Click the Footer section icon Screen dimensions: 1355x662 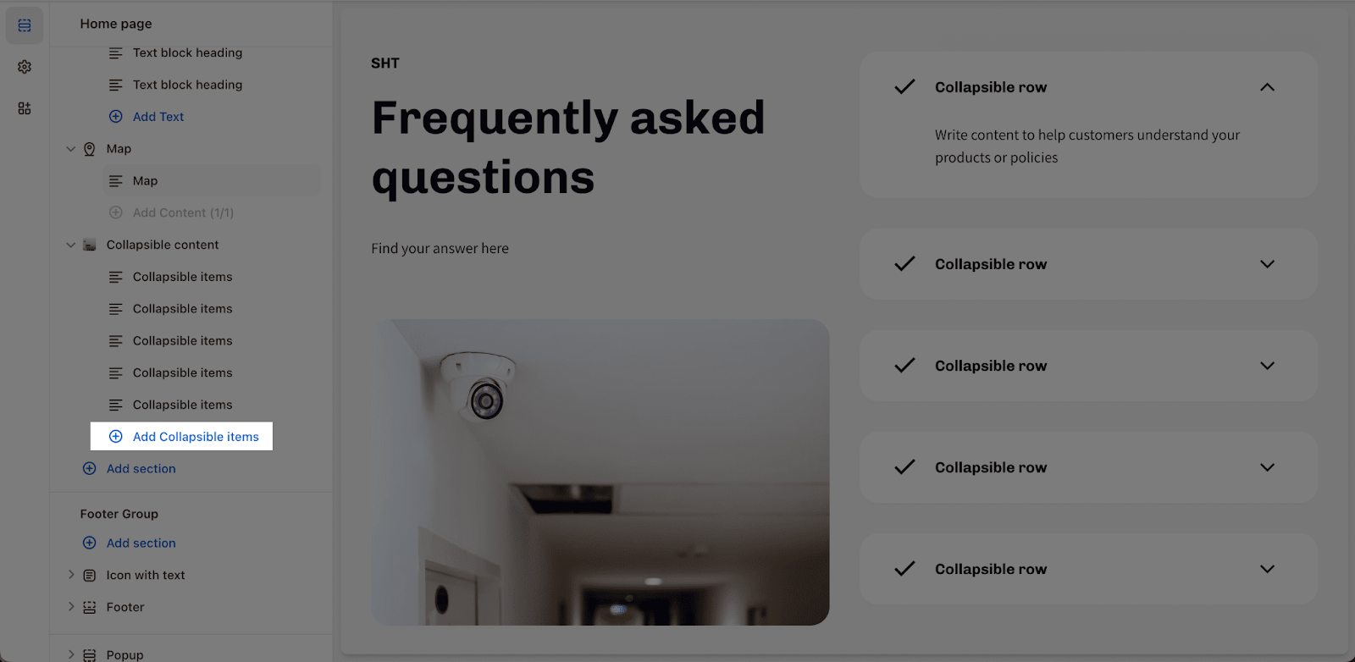[90, 608]
